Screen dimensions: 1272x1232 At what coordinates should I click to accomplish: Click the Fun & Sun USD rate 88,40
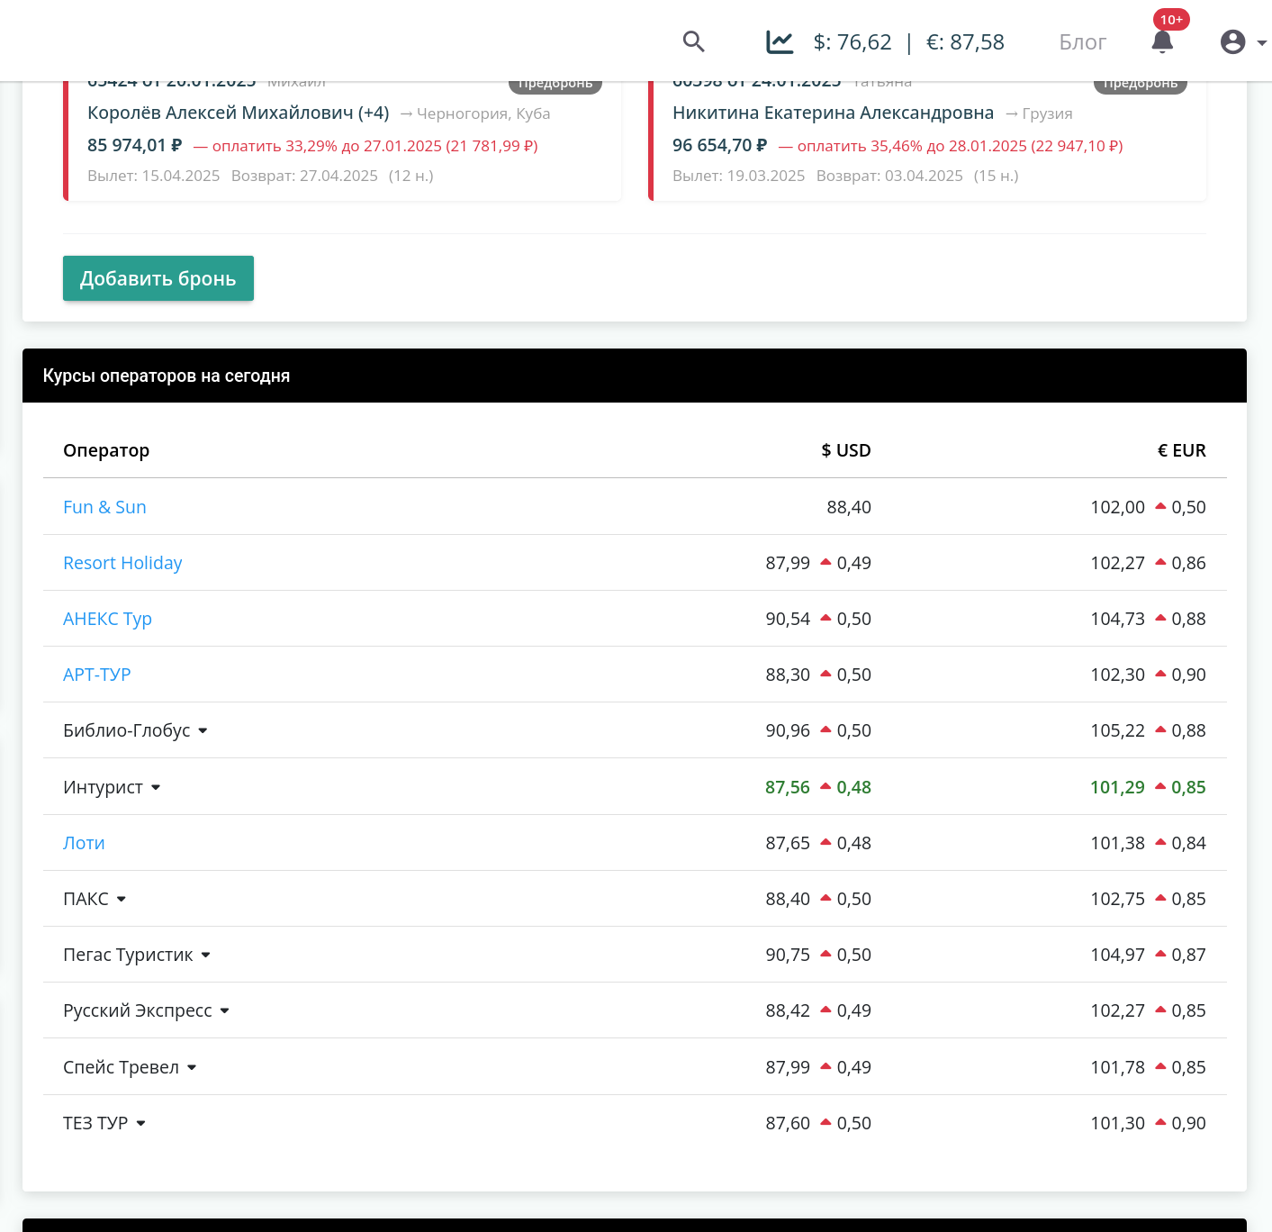click(849, 507)
